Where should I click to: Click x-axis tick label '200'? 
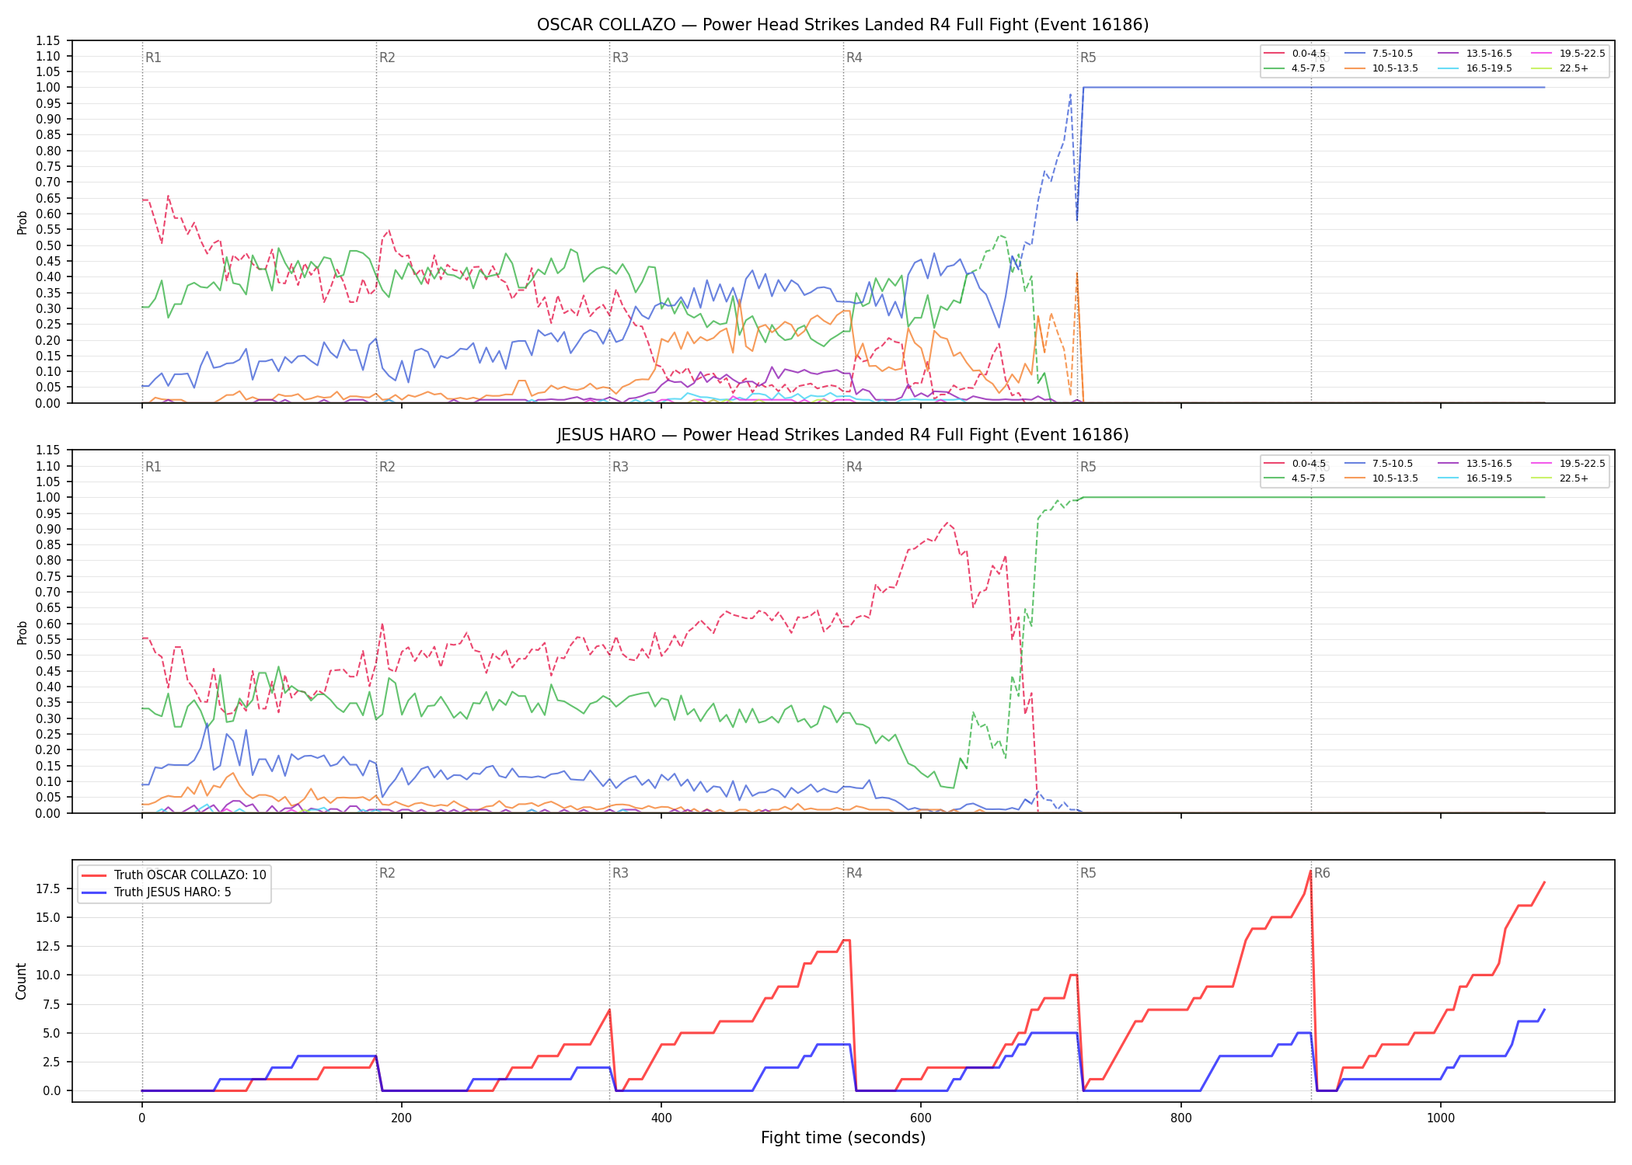[x=402, y=1118]
